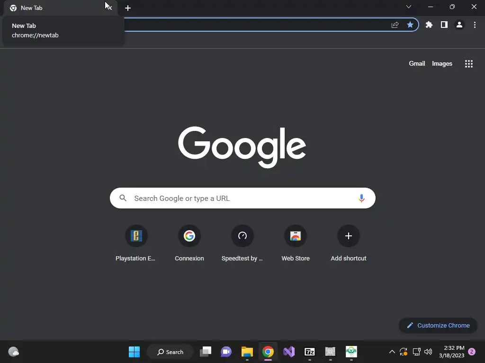Open the volume speaker icon

click(428, 352)
